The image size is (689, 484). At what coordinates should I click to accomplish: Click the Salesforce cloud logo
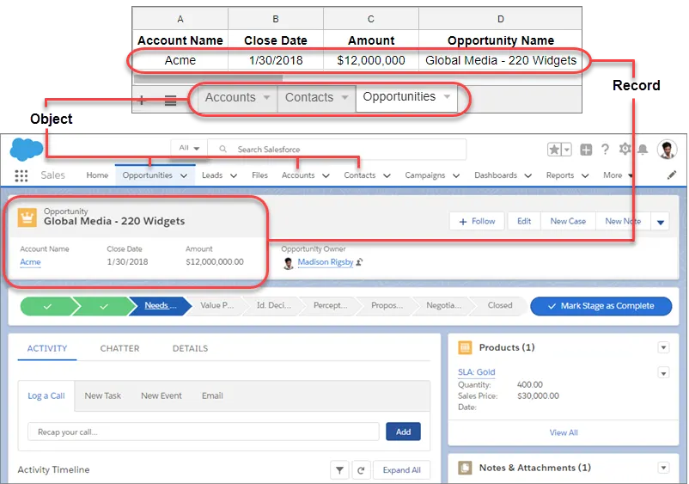(x=26, y=150)
